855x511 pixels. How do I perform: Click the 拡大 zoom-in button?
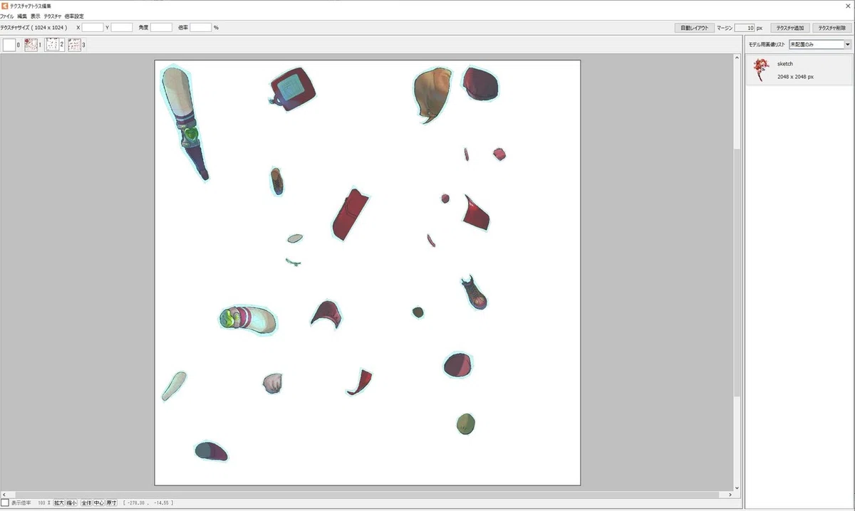click(x=58, y=502)
